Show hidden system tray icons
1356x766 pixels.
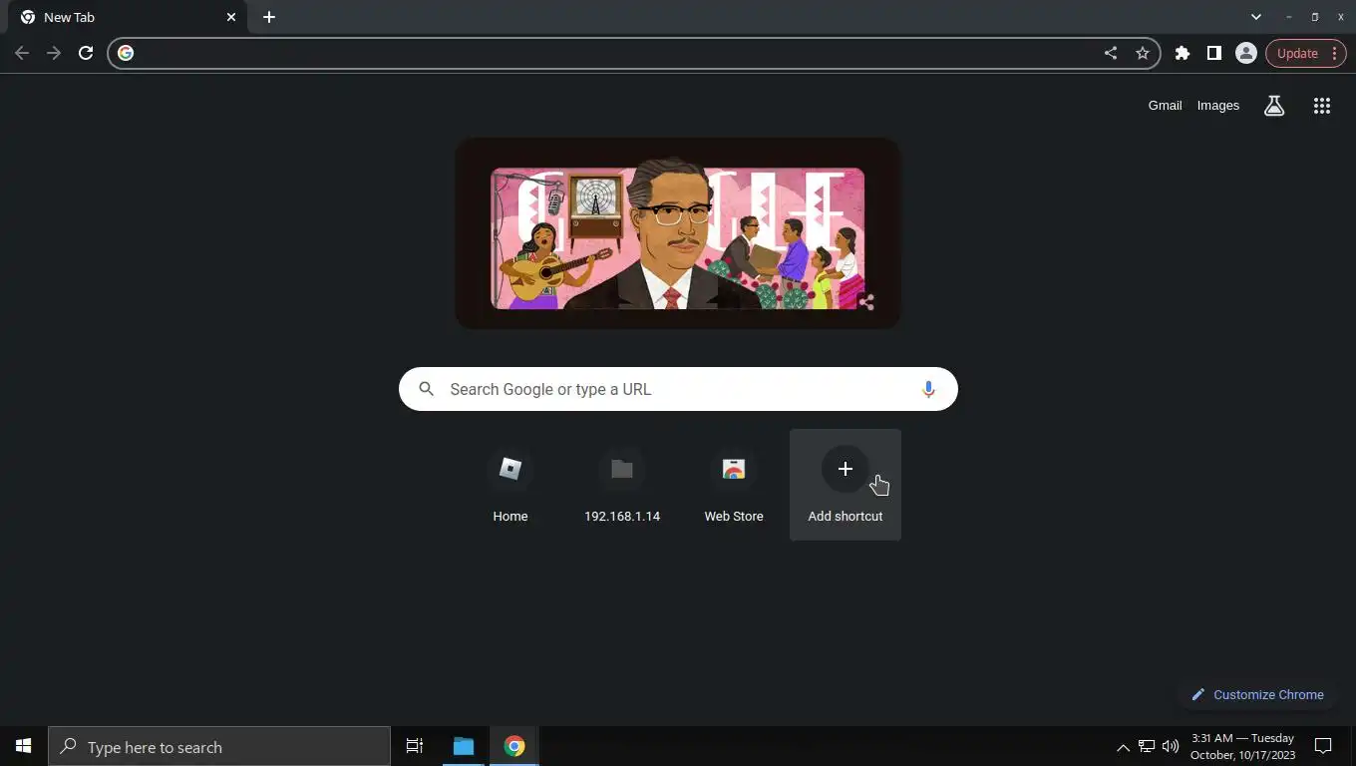click(x=1123, y=747)
